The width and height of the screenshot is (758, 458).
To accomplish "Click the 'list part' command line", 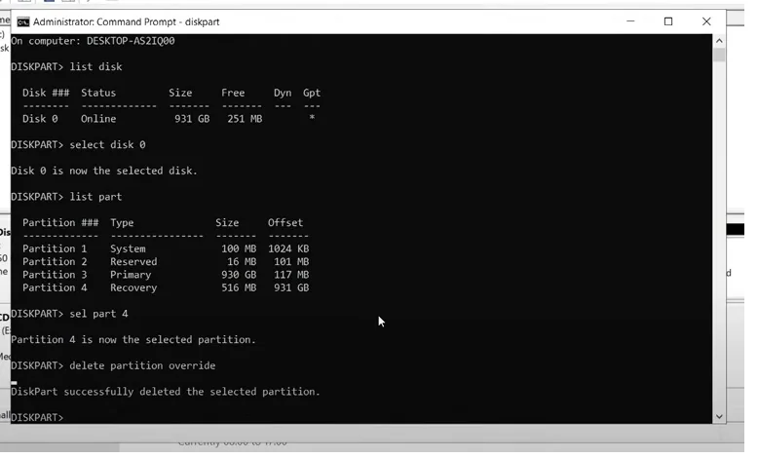I will click(66, 197).
